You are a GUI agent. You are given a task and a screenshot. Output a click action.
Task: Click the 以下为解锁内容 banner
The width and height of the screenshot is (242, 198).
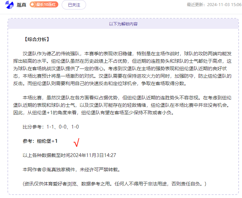(x=123, y=24)
